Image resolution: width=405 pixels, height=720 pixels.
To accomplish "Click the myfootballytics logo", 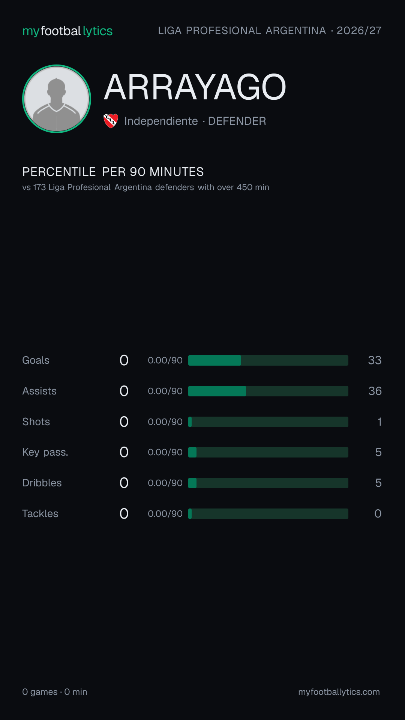I will 67,31.
